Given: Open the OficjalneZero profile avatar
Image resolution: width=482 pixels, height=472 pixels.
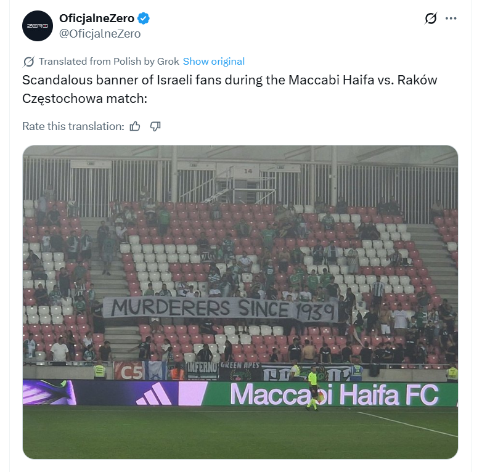Looking at the screenshot, I should click(38, 26).
